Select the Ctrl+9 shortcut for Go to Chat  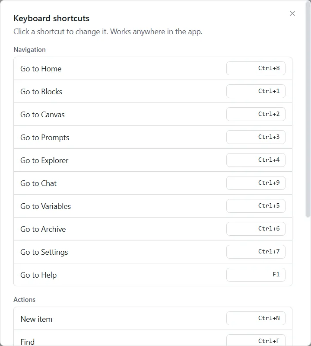pyautogui.click(x=256, y=183)
